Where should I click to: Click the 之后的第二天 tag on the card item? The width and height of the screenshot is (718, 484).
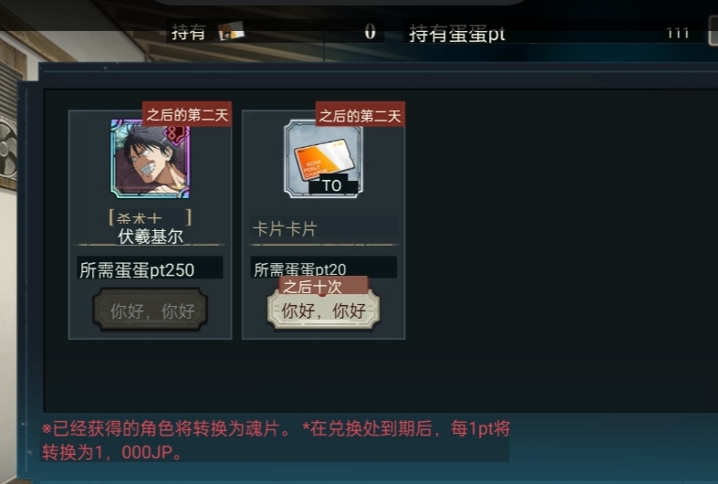pyautogui.click(x=360, y=114)
